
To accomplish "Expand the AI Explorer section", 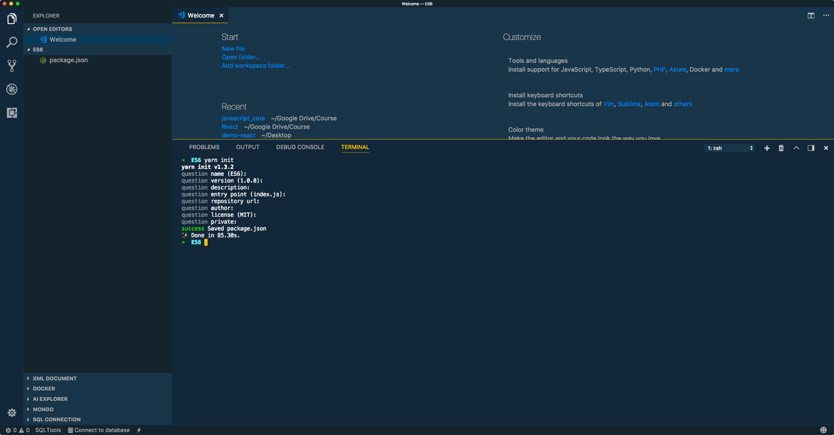I will point(98,399).
